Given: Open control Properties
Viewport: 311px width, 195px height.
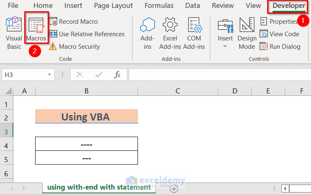Looking at the screenshot, I should pos(279,22).
